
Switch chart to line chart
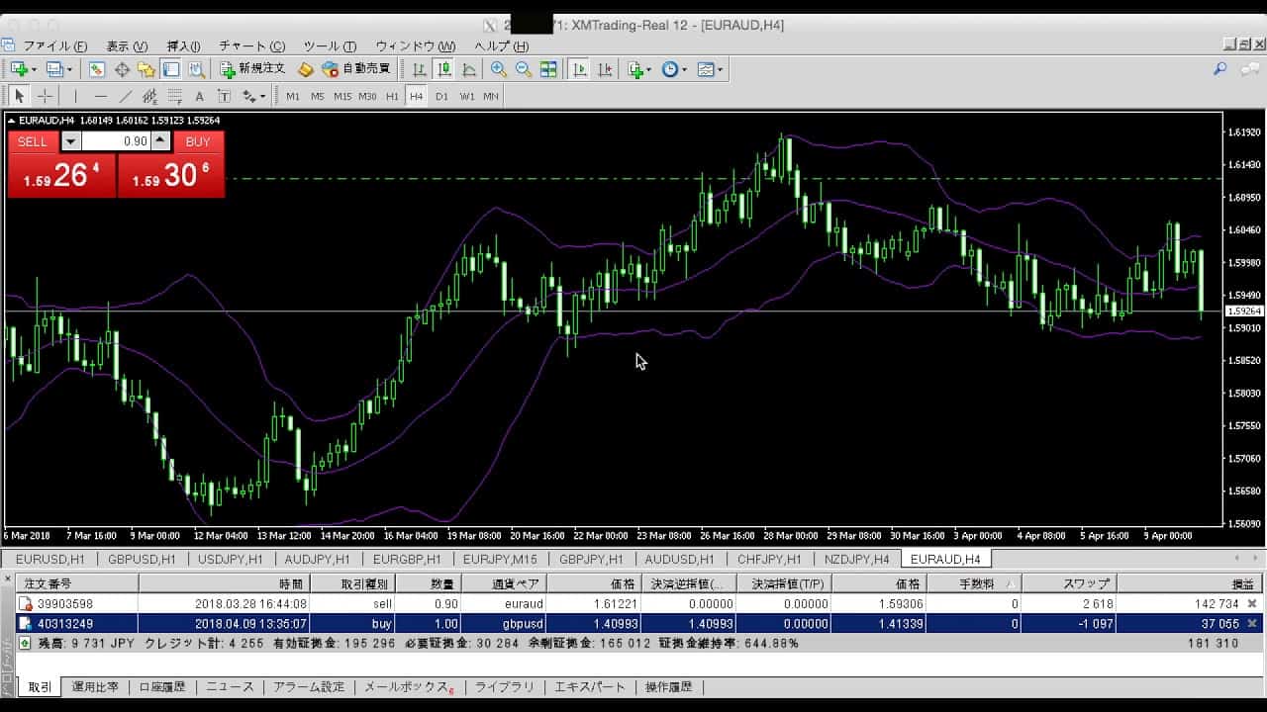coord(469,69)
